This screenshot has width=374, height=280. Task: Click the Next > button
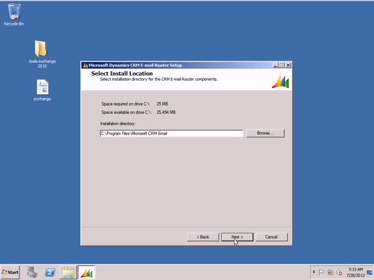(x=237, y=237)
